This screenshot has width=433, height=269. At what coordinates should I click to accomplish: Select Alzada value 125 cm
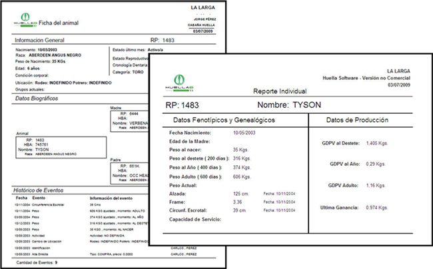[x=240, y=194]
